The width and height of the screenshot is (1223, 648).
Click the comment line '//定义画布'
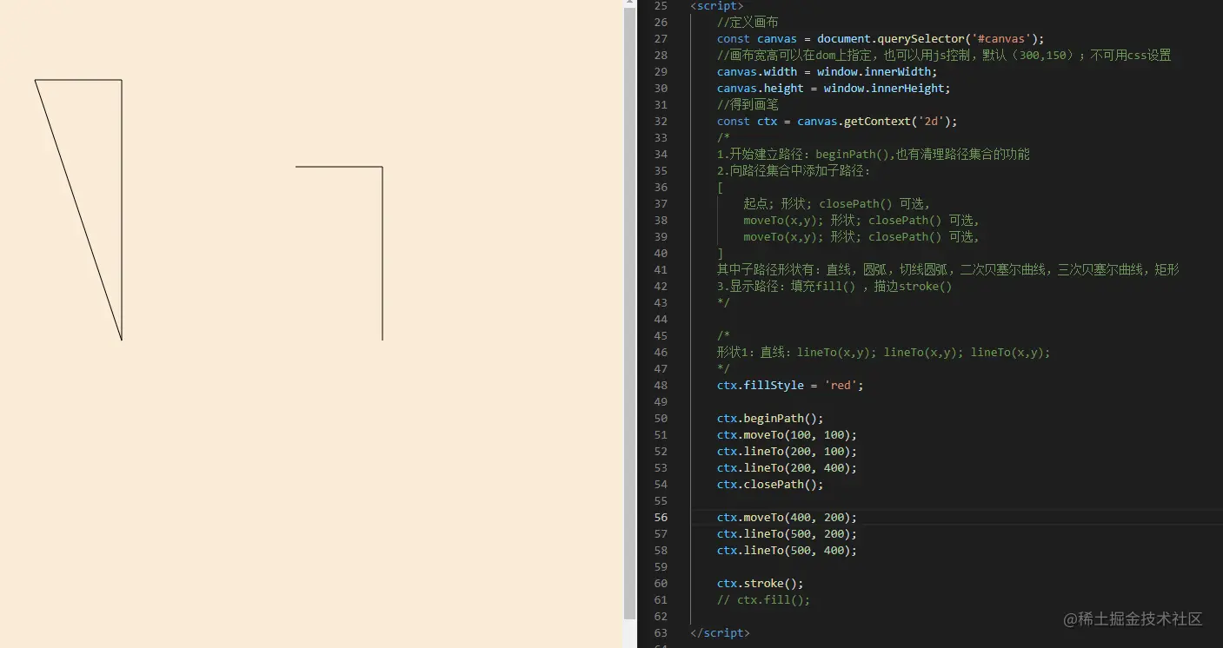pyautogui.click(x=748, y=23)
